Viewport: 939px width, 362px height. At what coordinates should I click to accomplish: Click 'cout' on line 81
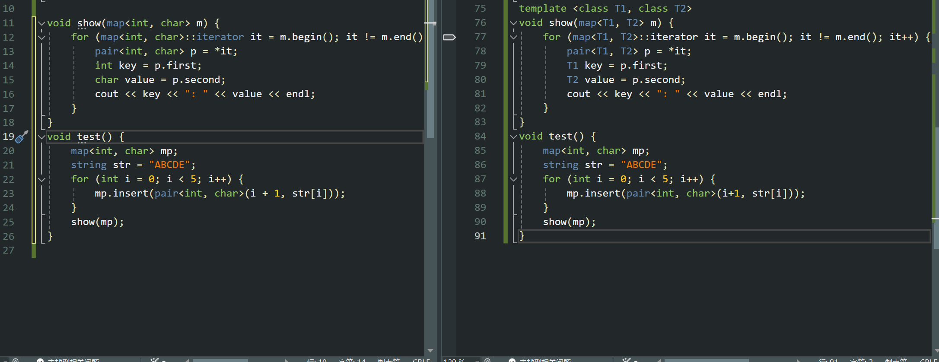tap(579, 94)
